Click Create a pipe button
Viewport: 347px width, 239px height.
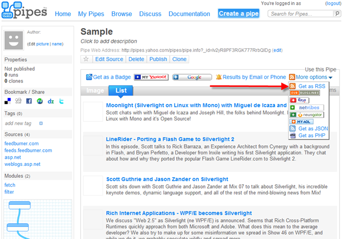(x=239, y=14)
